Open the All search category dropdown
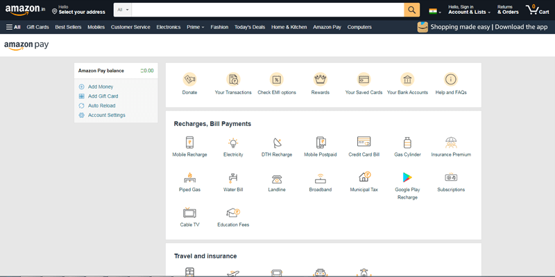The height and width of the screenshot is (277, 555). click(123, 10)
